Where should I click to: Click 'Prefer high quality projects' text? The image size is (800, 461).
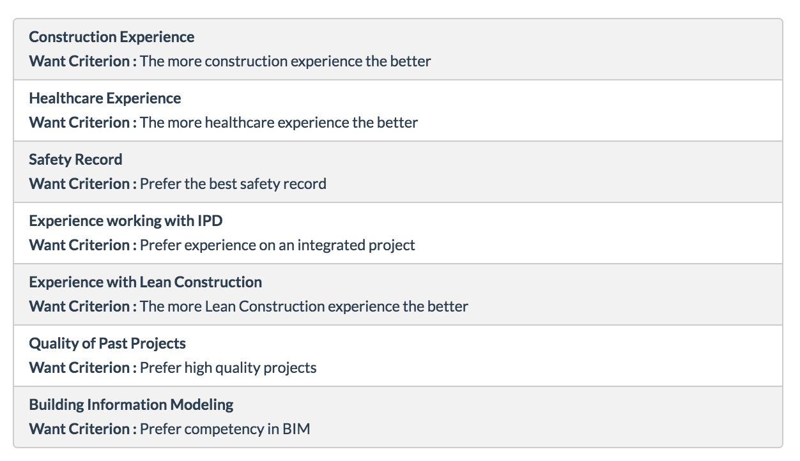pos(228,368)
